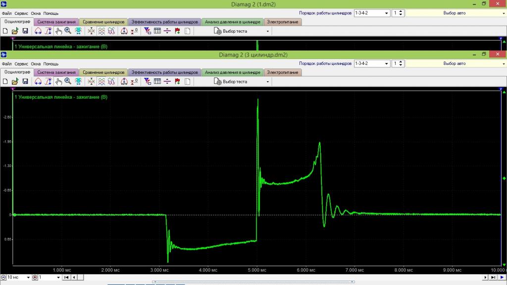Image resolution: width=507 pixels, height=285 pixels.
Task: Open Окна menu in 3 цилиндр window
Action: pos(36,64)
